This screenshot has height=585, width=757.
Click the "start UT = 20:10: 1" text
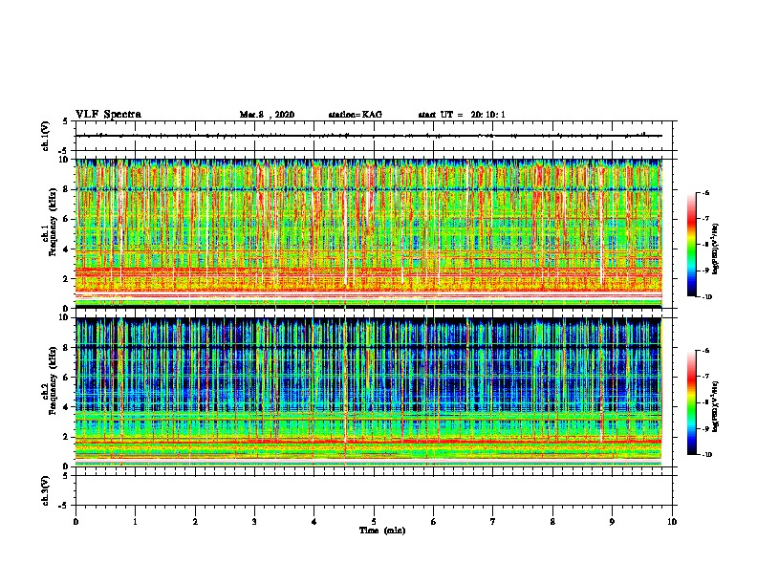pos(462,115)
